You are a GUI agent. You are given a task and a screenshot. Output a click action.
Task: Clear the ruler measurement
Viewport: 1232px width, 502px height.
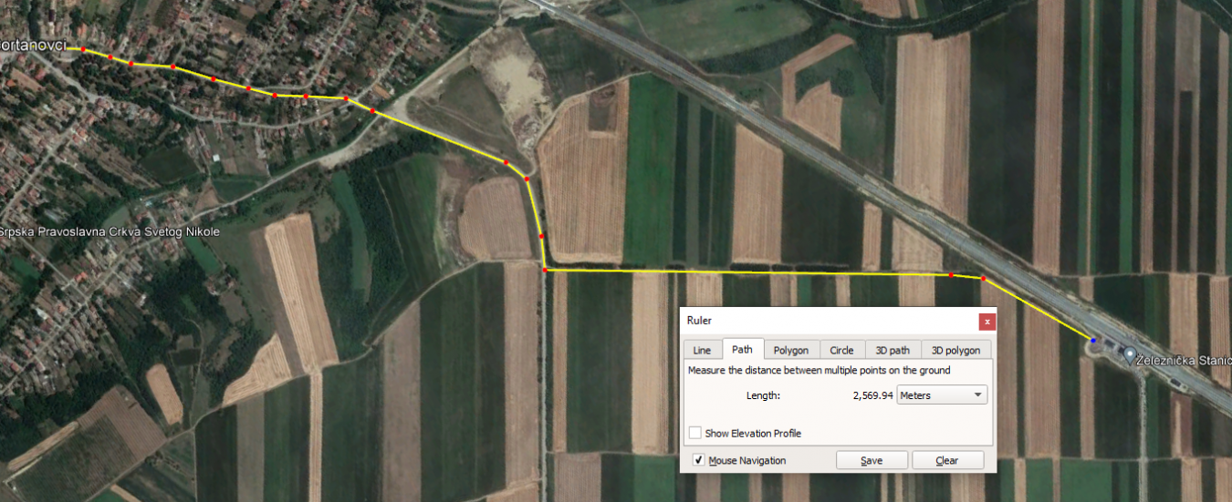point(947,460)
